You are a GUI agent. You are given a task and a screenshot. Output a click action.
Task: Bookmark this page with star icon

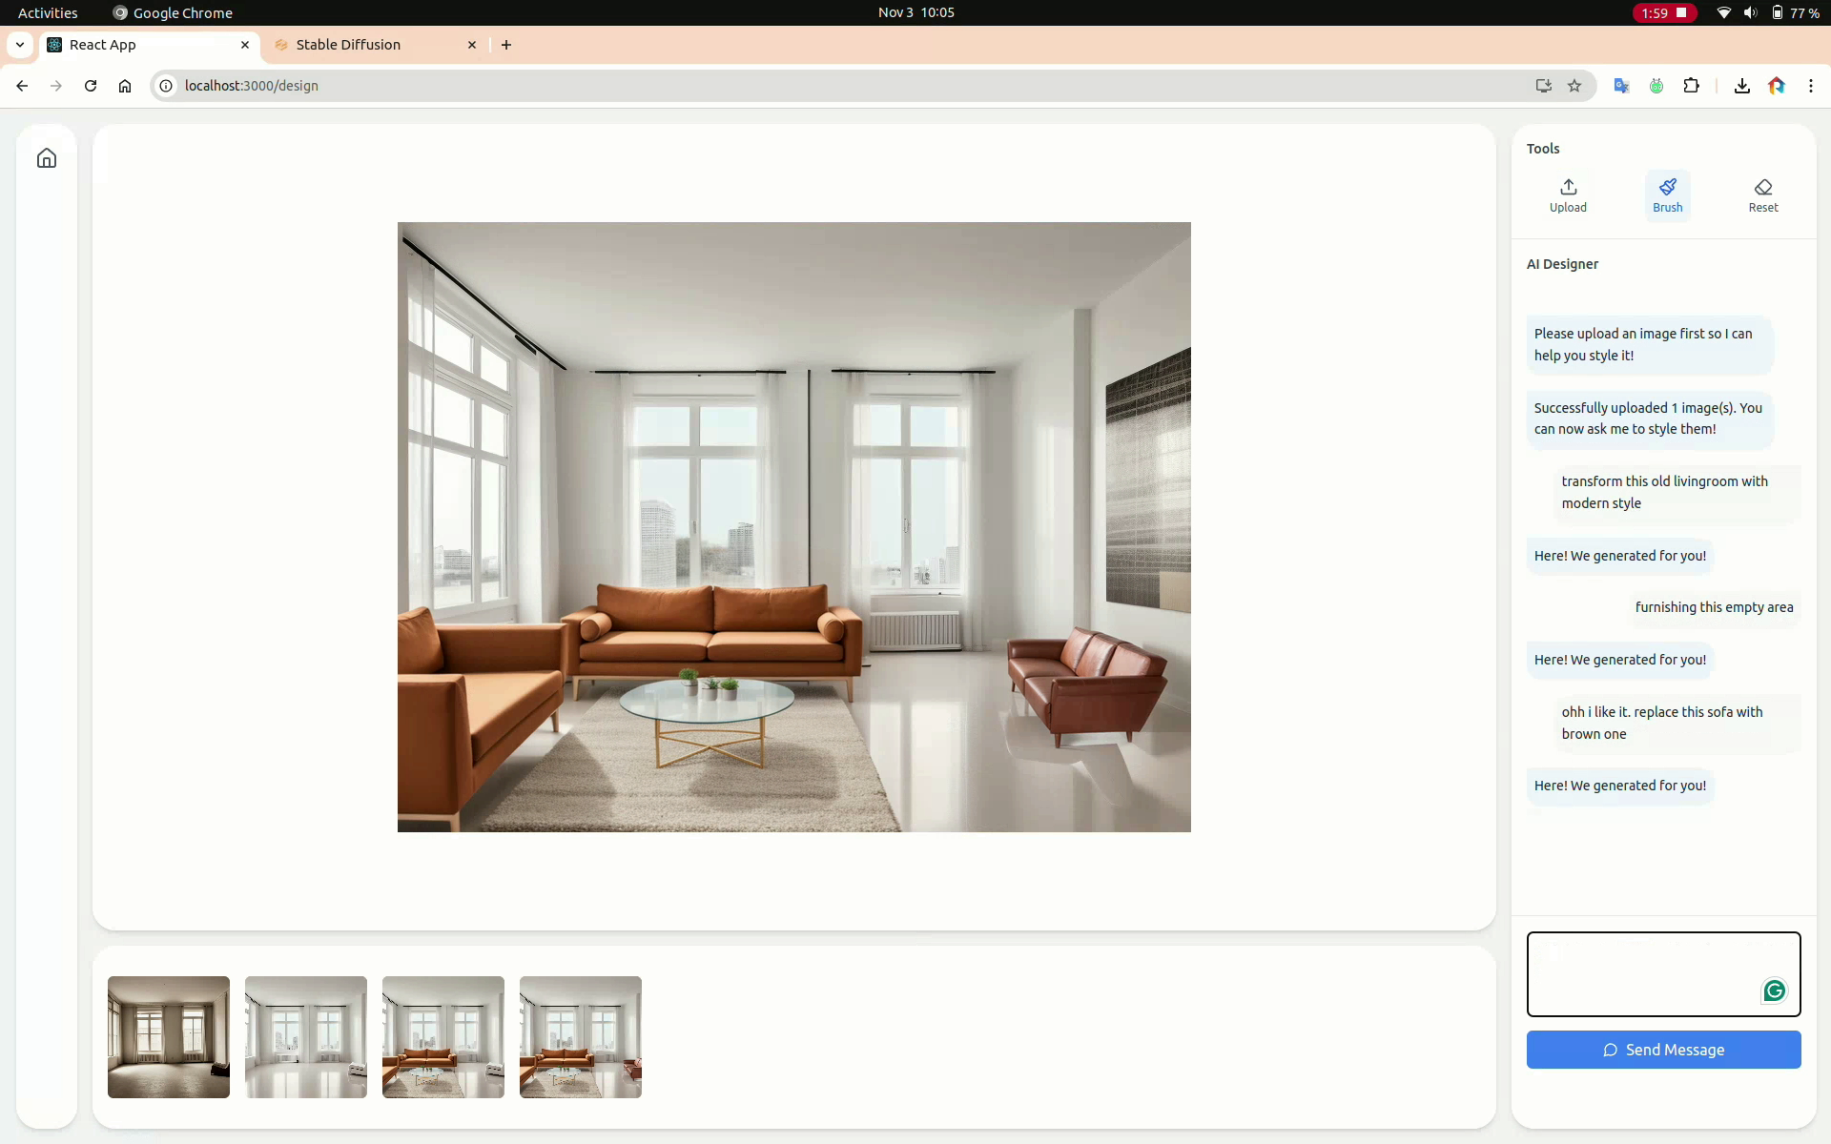pos(1574,86)
